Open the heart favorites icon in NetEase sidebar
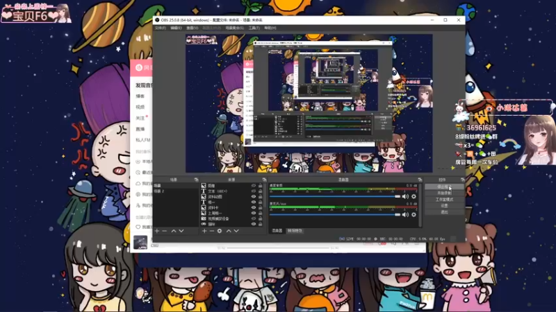This screenshot has height=312, width=556. (x=138, y=227)
